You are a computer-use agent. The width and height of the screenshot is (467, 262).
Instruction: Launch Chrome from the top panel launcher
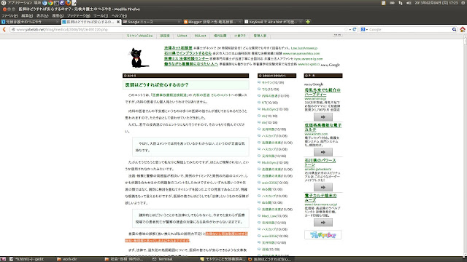pos(50,3)
